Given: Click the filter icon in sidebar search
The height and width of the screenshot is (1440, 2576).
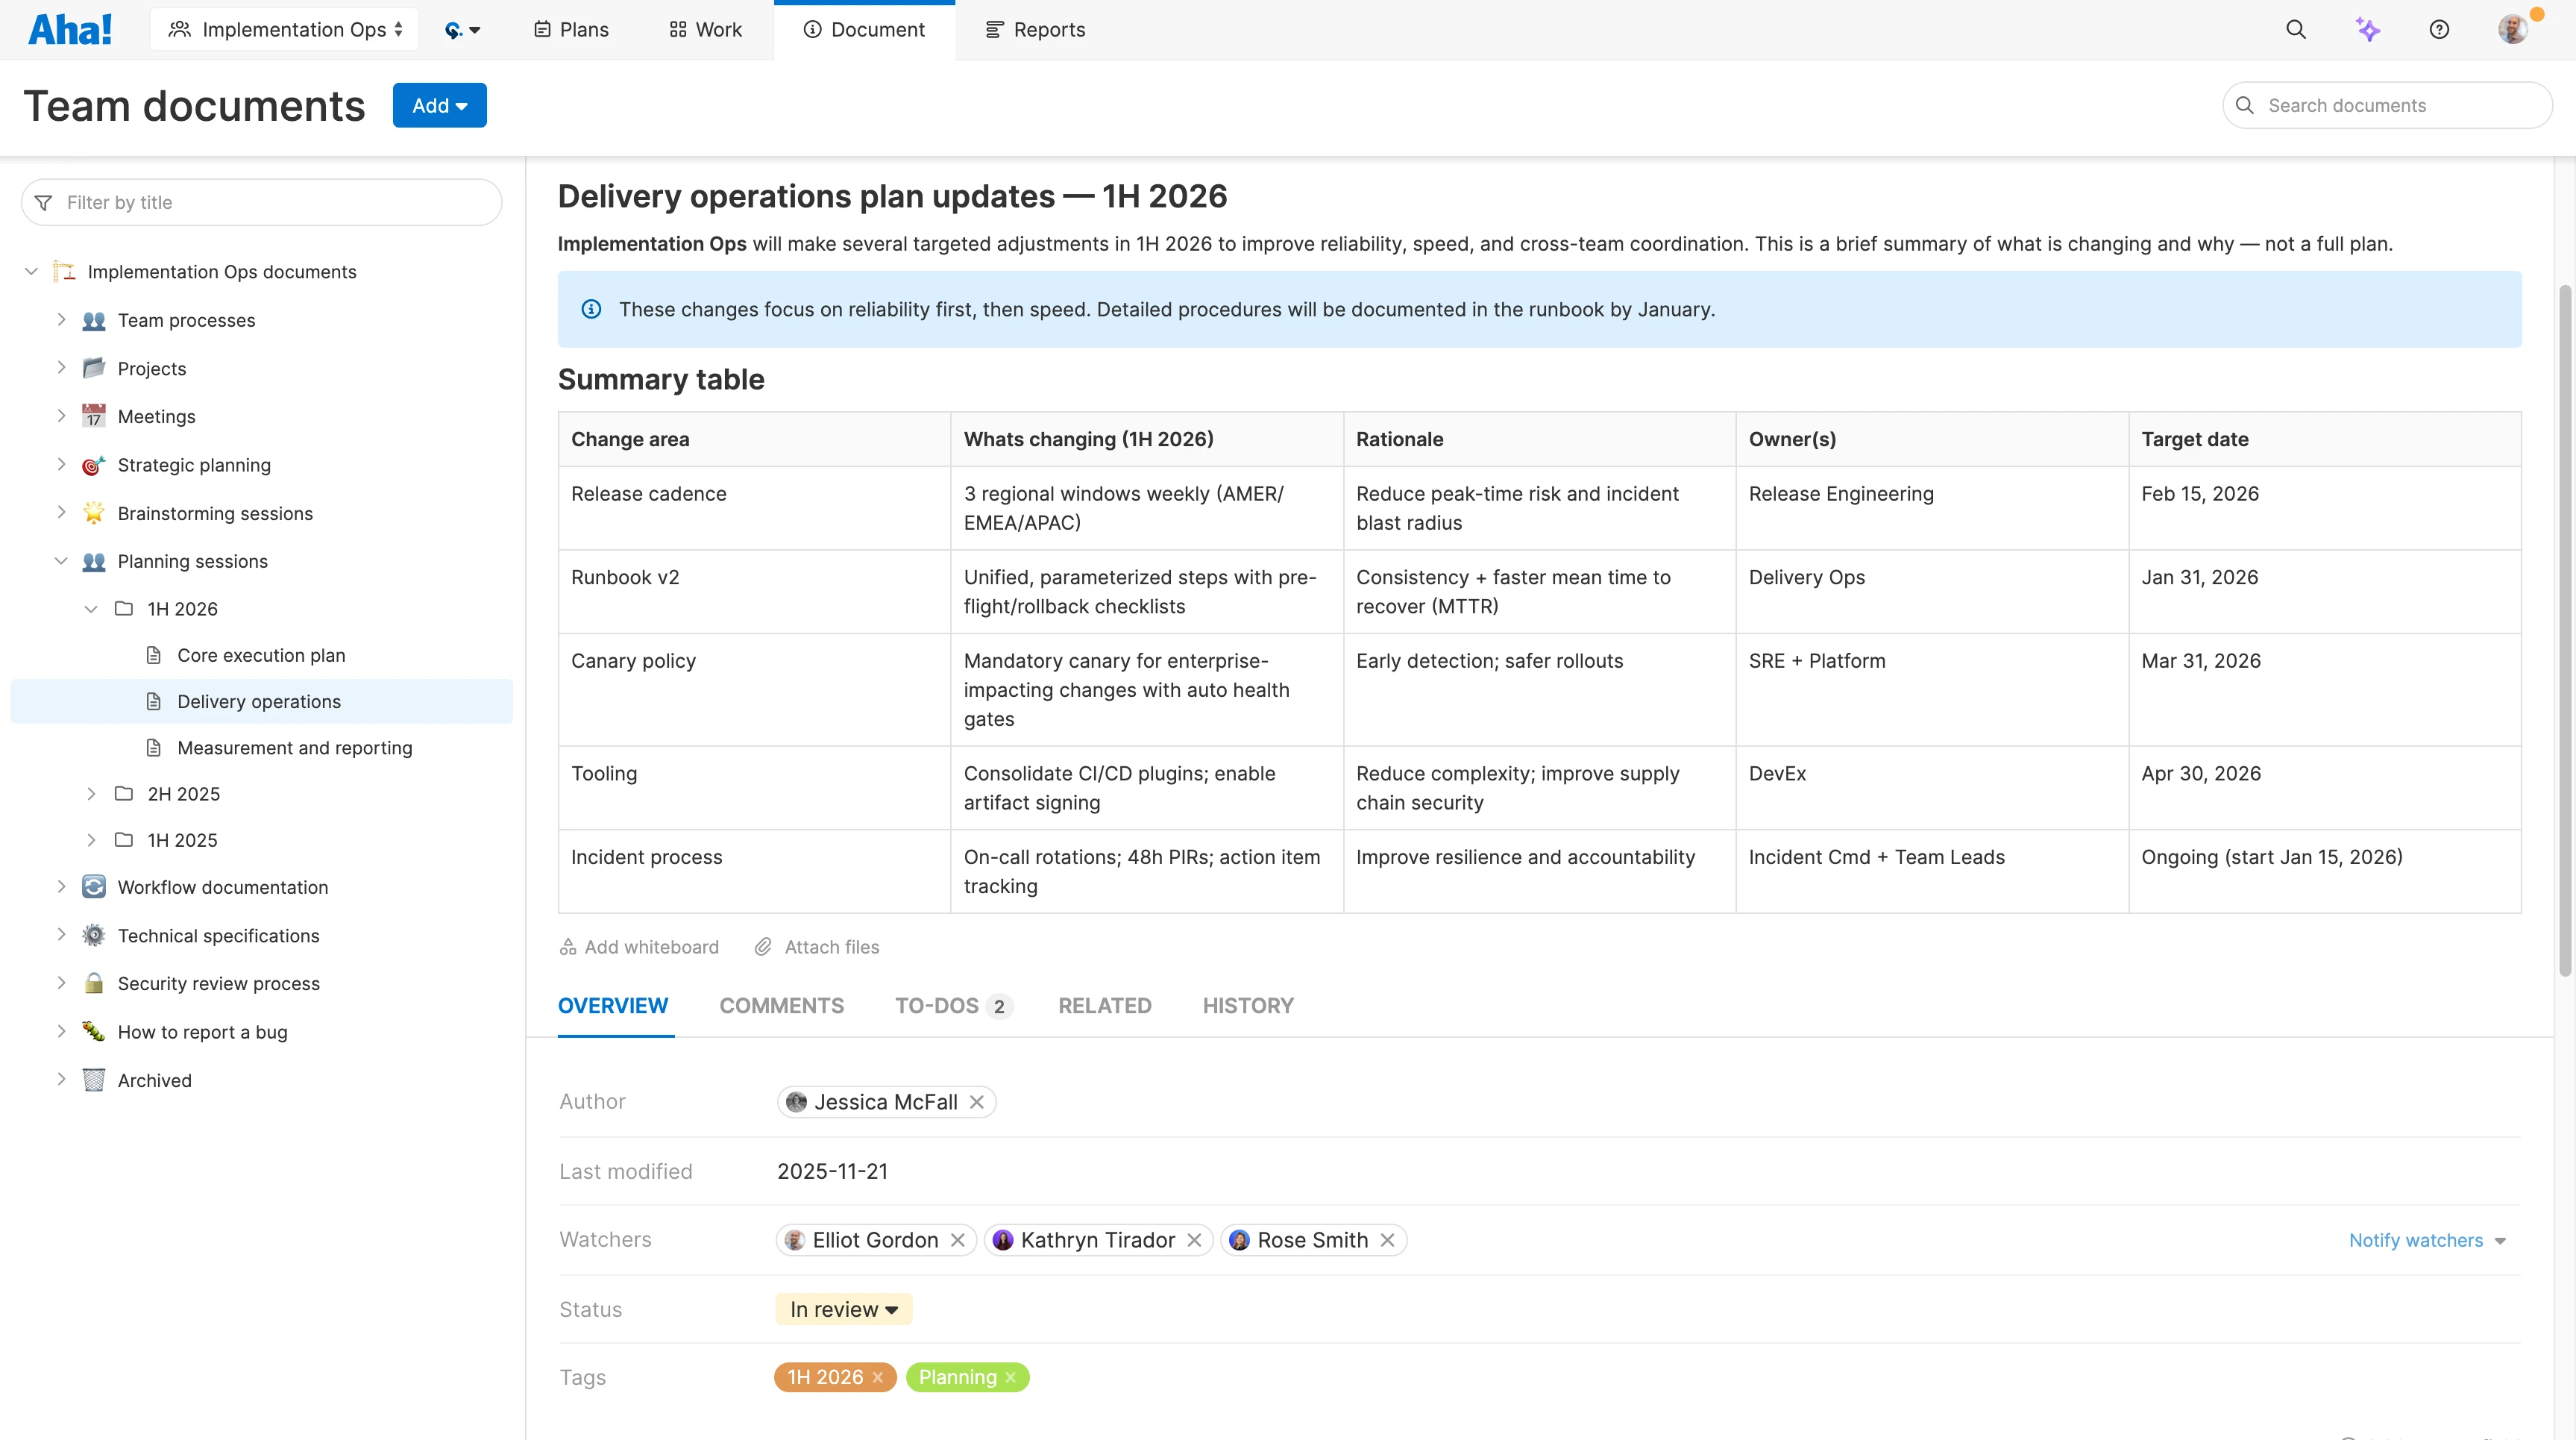Looking at the screenshot, I should click(44, 201).
